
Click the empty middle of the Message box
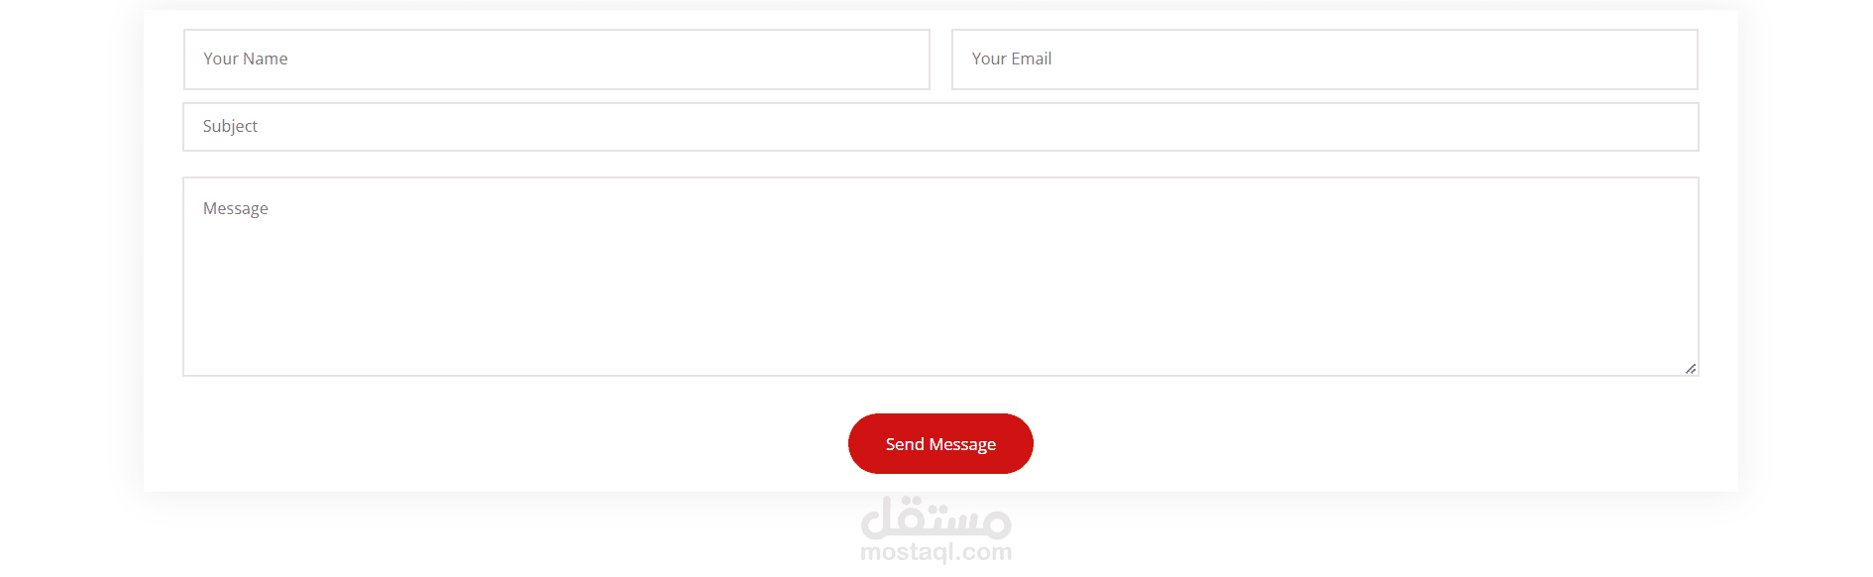[940, 288]
